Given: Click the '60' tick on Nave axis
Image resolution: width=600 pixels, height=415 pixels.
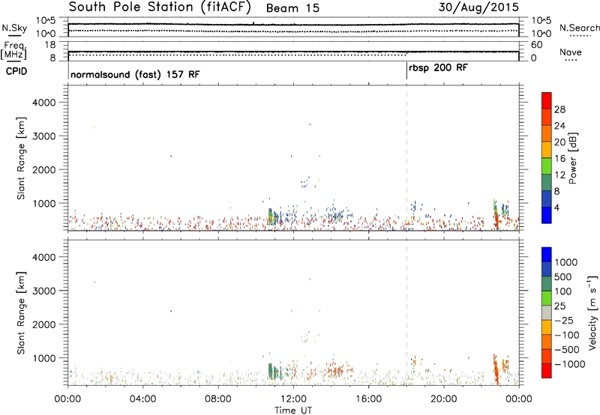Looking at the screenshot, I should click(536, 45).
